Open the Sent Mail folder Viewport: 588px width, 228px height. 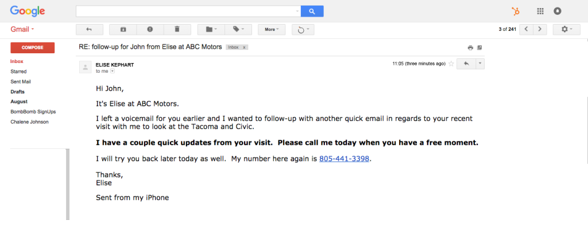pyautogui.click(x=21, y=81)
